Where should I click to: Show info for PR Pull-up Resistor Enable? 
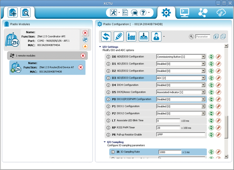[x=108, y=135]
